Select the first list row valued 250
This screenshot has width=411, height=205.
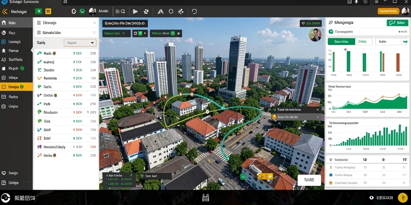66,53
